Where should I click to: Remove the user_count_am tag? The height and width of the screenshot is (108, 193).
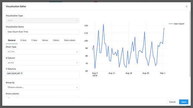pyautogui.click(x=22, y=73)
